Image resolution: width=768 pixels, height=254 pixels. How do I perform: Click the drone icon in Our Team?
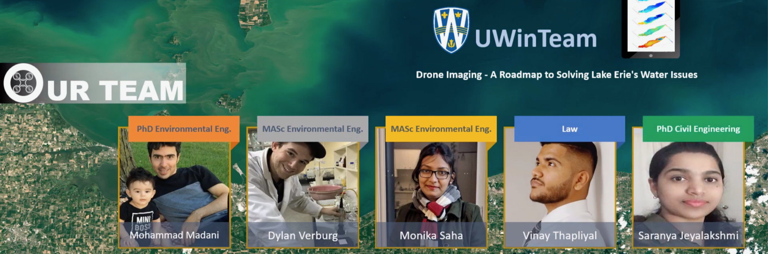[23, 83]
